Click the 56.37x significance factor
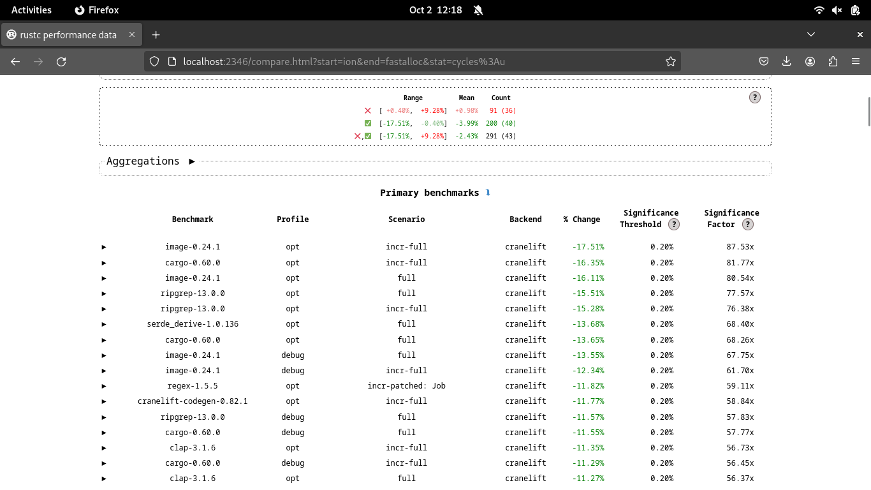871x490 pixels. 740,479
